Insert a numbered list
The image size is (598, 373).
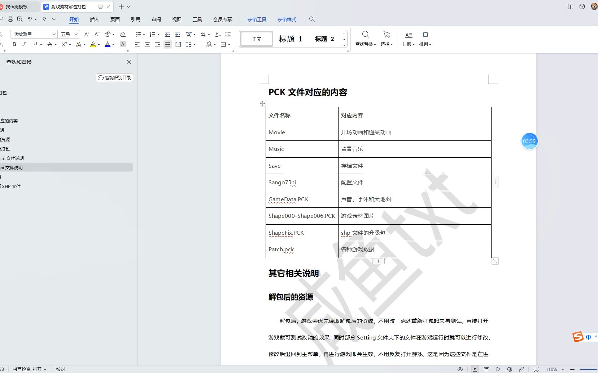coord(152,34)
